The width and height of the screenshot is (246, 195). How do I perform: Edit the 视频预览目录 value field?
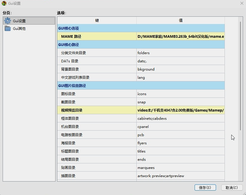[x=180, y=110]
